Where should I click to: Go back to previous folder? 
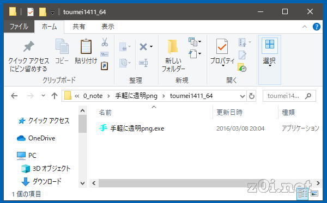[14, 96]
